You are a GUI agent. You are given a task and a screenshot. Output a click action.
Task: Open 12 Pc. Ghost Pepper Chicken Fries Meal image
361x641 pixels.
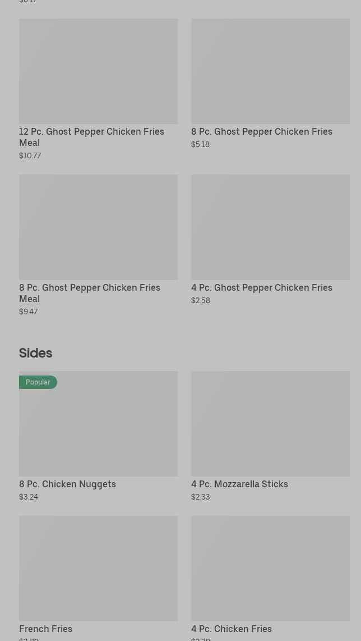click(98, 71)
